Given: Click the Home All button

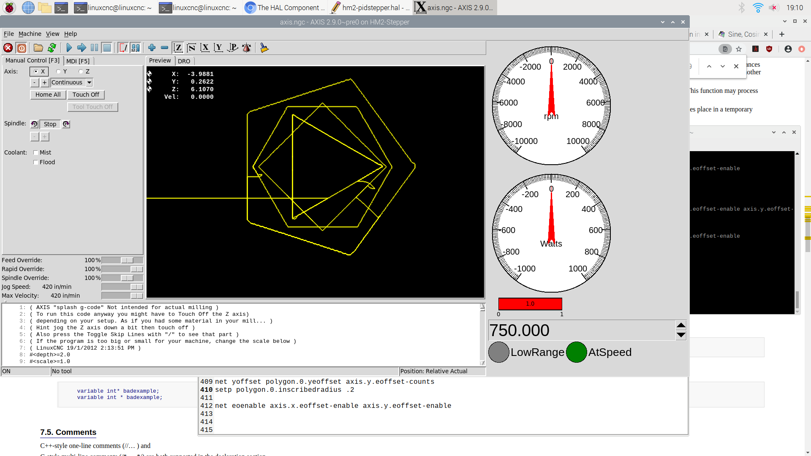Looking at the screenshot, I should click(48, 95).
